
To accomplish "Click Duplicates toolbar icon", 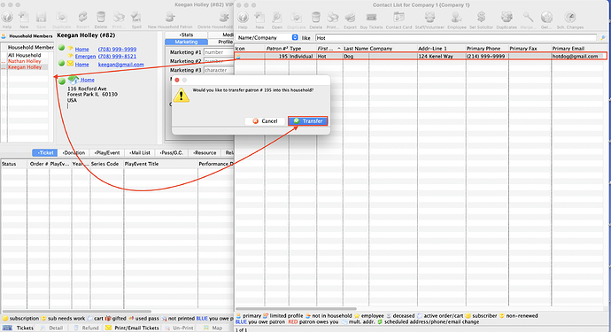I will 507,17.
